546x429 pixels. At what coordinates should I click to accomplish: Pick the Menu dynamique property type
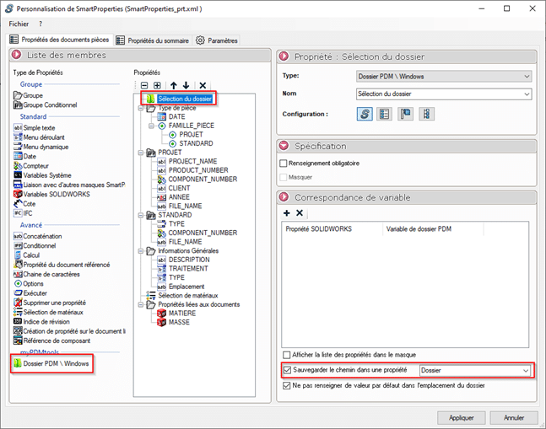[41, 147]
